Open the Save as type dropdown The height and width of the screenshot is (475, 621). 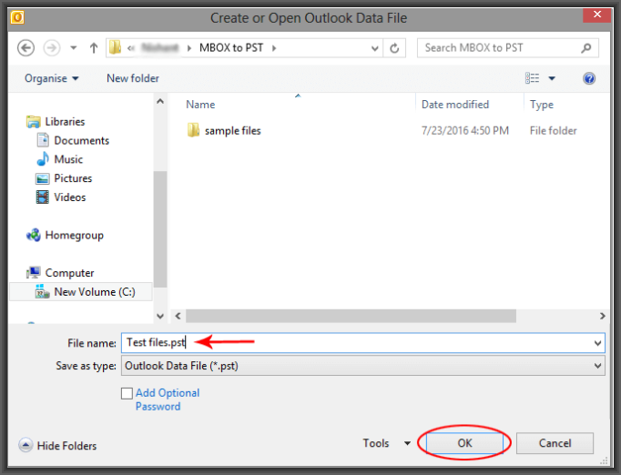(362, 366)
